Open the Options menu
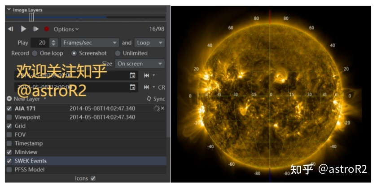The image size is (377, 185). (x=66, y=29)
